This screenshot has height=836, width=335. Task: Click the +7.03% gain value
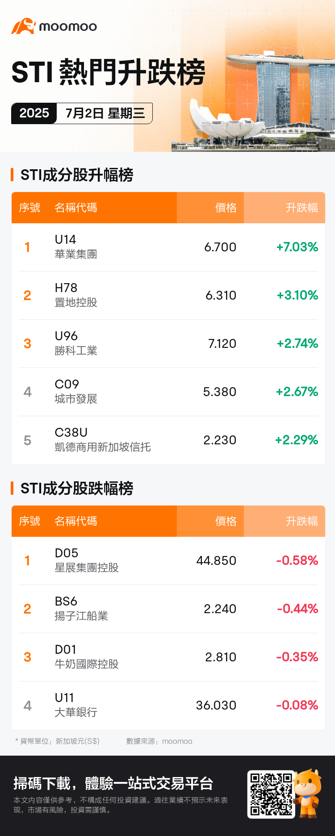point(297,247)
